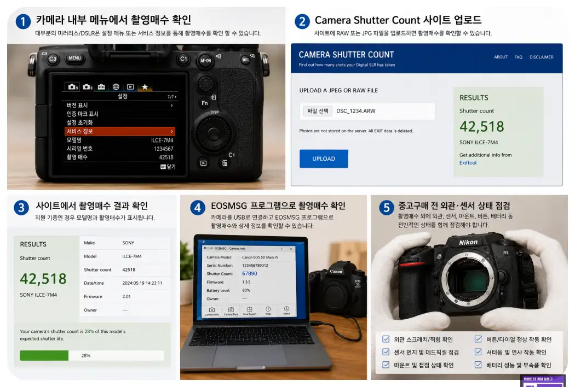Select Canon EOS 5D Mark IV model text

pos(260,257)
